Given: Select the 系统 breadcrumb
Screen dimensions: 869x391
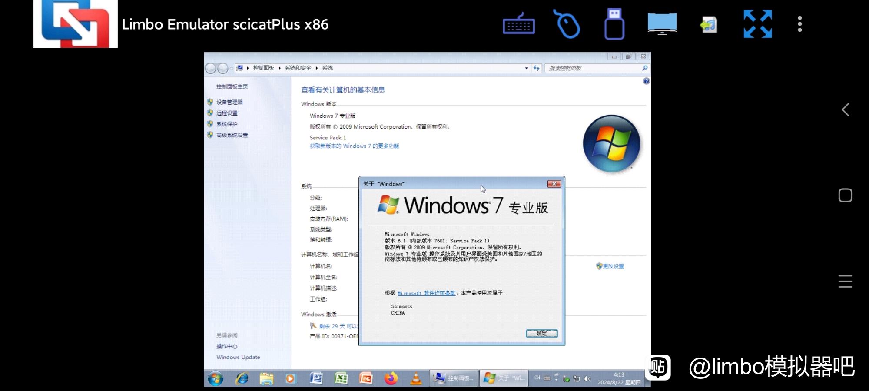Looking at the screenshot, I should tap(327, 68).
